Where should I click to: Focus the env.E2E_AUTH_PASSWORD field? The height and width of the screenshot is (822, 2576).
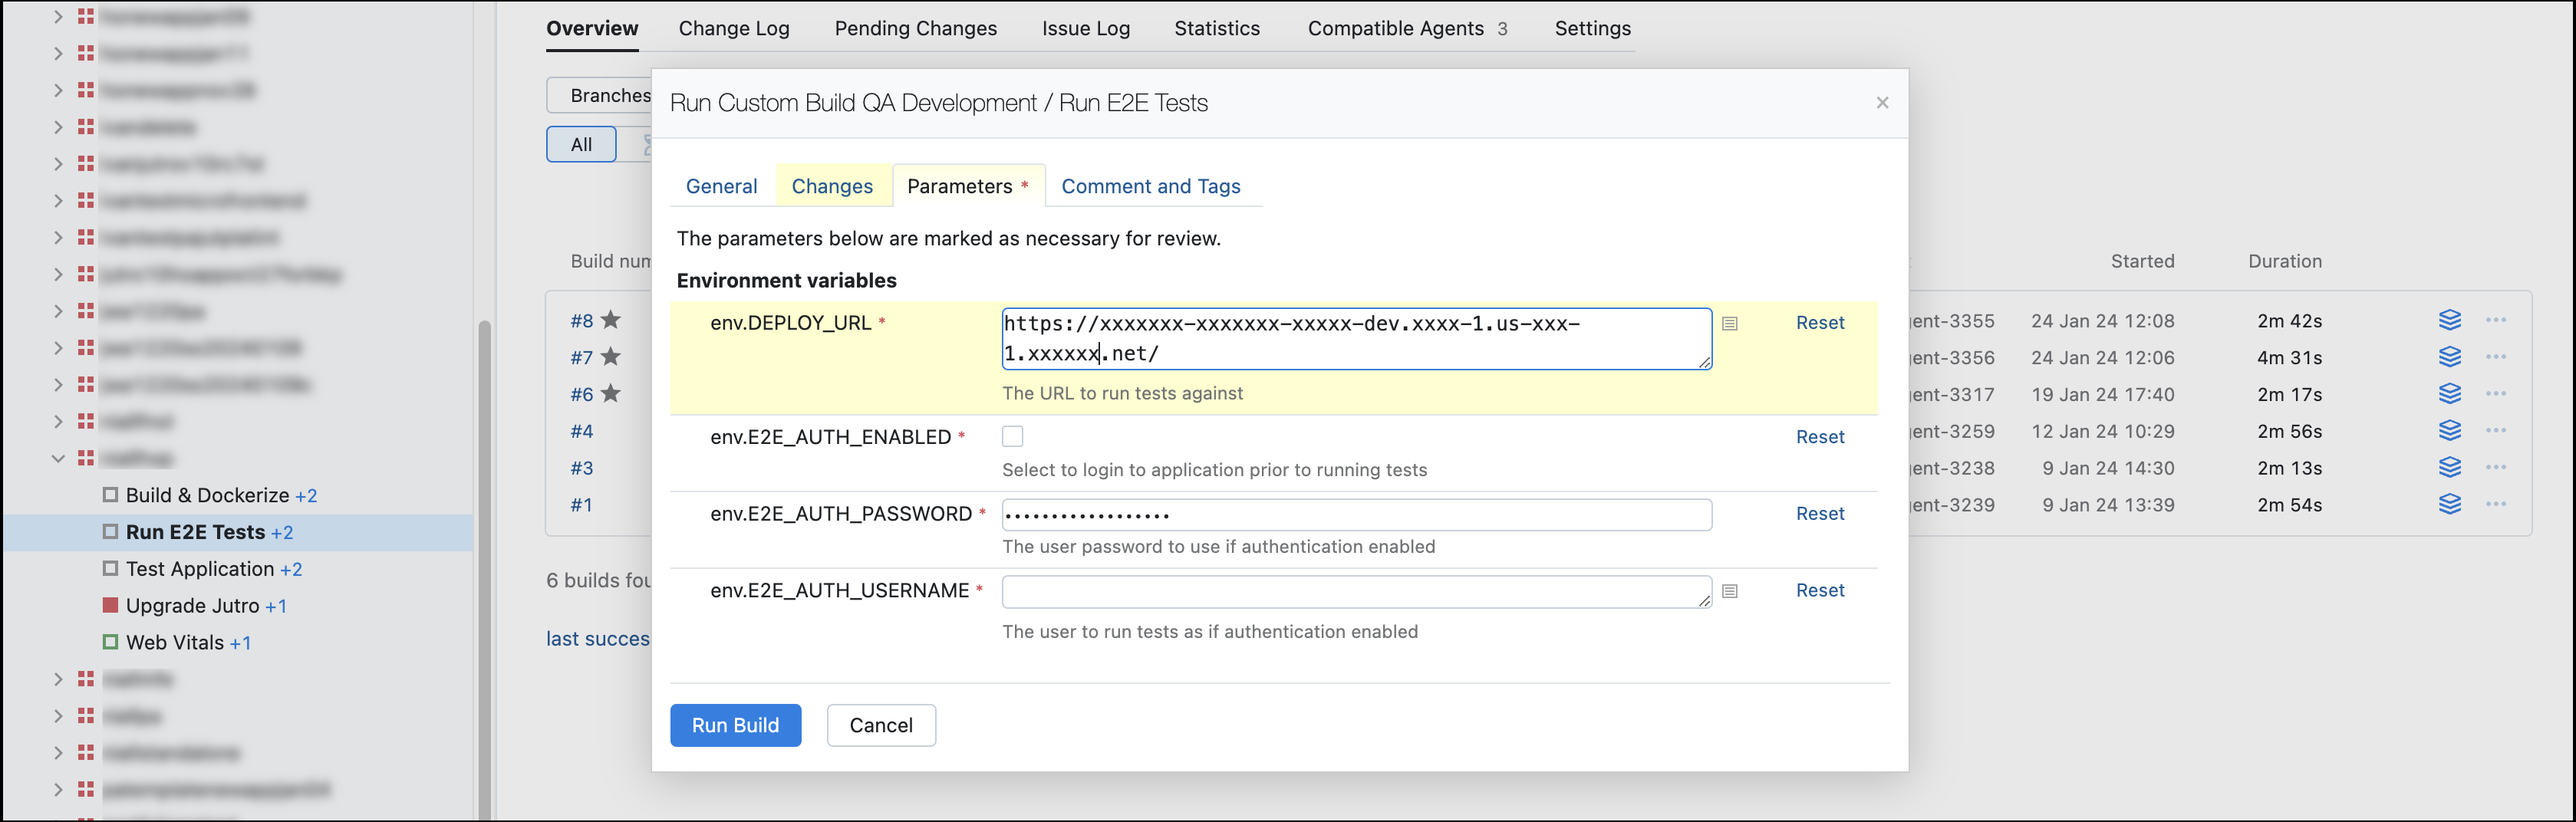coord(1356,515)
